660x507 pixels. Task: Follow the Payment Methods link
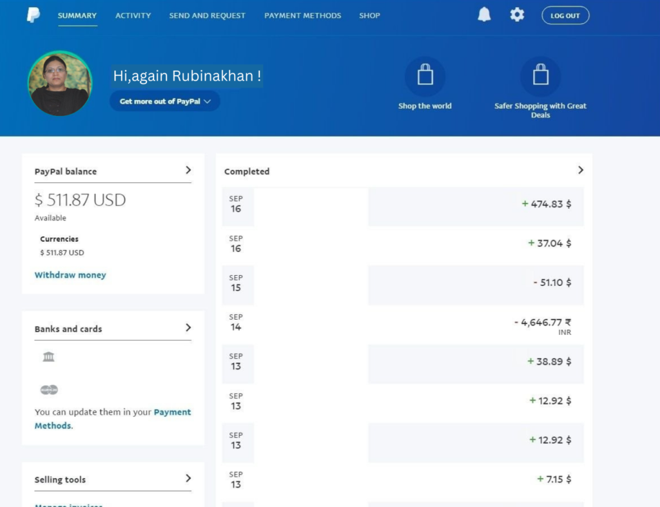[x=112, y=419]
